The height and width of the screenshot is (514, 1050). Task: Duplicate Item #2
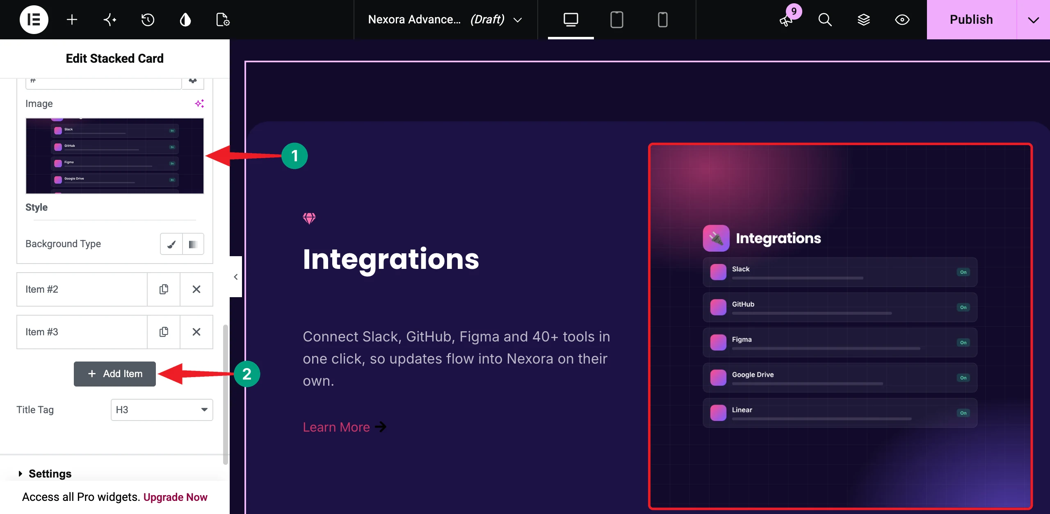tap(164, 289)
